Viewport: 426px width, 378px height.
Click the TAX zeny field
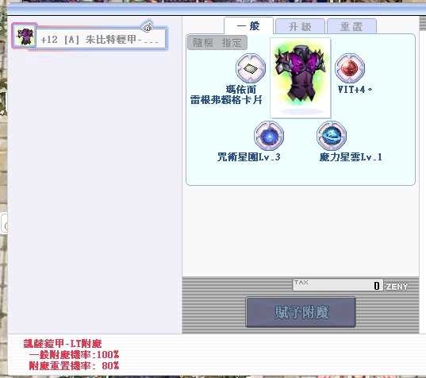338,285
